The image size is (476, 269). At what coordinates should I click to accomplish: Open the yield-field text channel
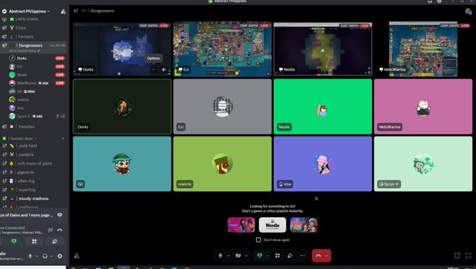click(34, 146)
